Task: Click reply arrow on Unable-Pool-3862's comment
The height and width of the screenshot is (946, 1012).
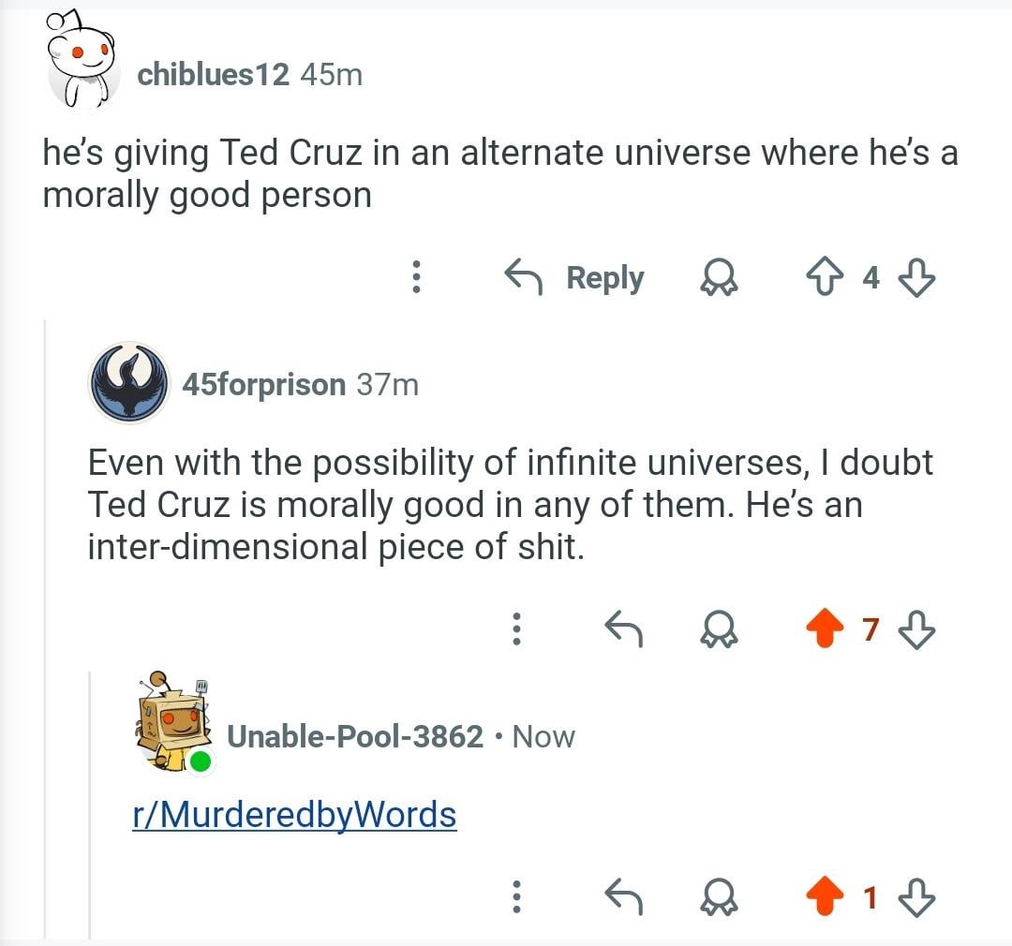Action: coord(625,898)
